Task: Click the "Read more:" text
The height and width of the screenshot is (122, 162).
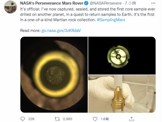Action: tap(30, 31)
